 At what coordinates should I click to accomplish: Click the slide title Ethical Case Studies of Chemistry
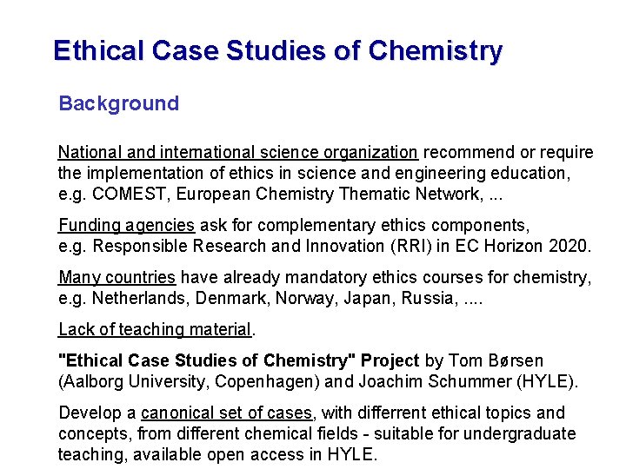(278, 51)
